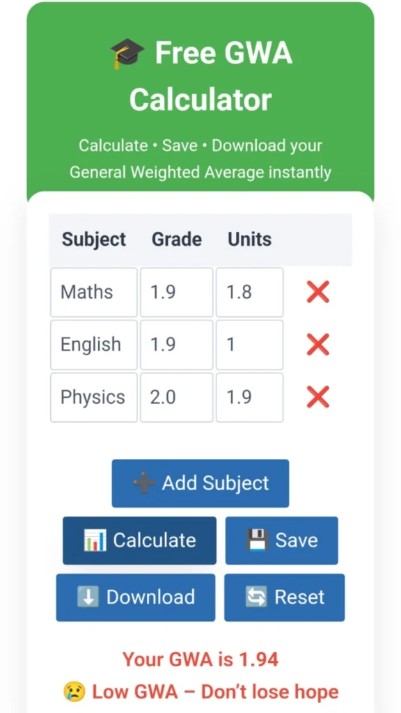Click the plus icon on Add Subject
The image size is (401, 713).
pyautogui.click(x=142, y=483)
